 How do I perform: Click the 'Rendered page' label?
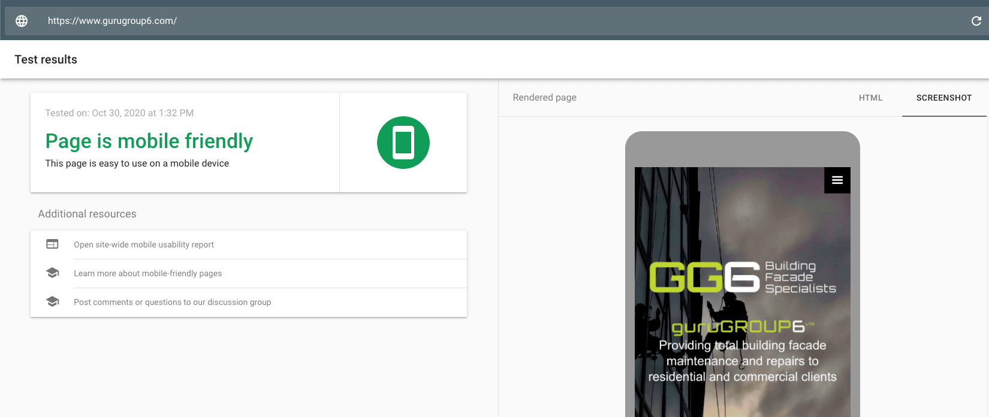coord(544,97)
